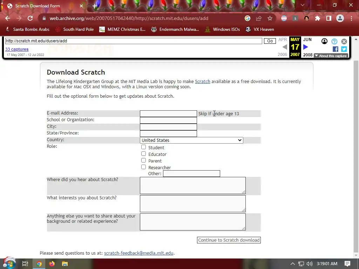Click 'Where did you hear' textarea
The image size is (359, 269).
[x=193, y=186]
